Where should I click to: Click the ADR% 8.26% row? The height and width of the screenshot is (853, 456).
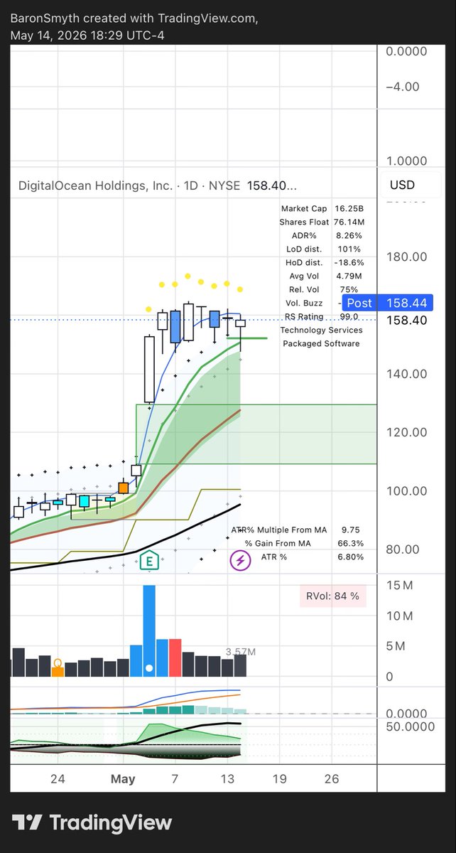(x=327, y=235)
